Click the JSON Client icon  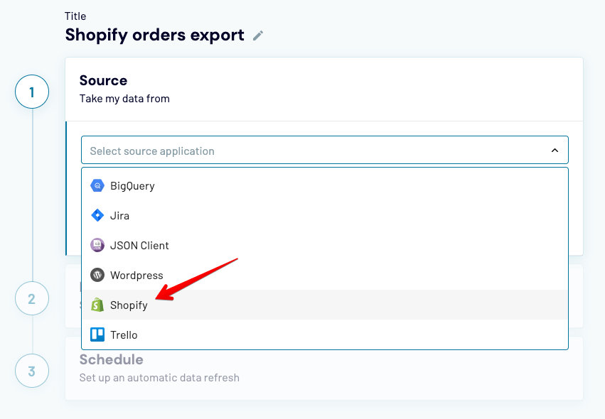[97, 245]
